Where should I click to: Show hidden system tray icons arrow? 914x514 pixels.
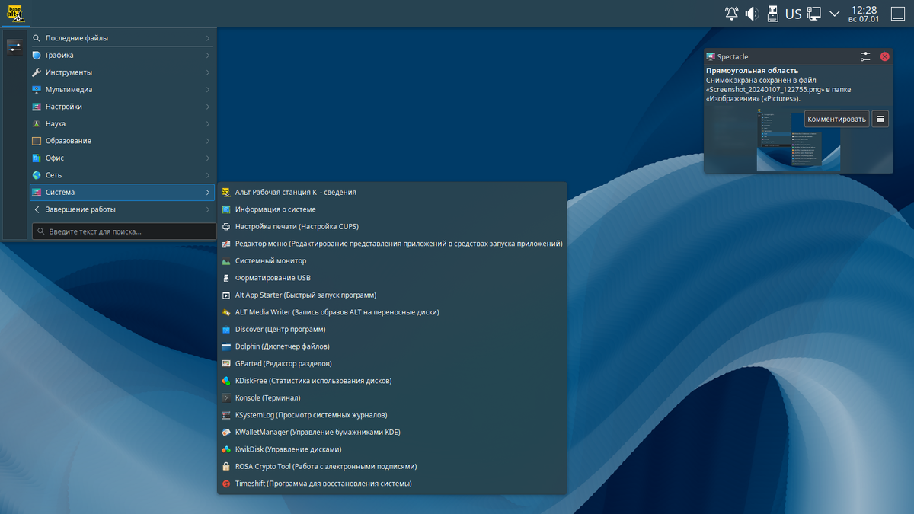(835, 14)
